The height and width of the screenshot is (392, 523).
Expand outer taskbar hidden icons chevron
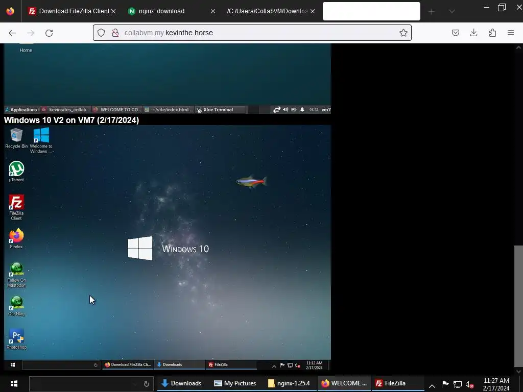pyautogui.click(x=432, y=386)
